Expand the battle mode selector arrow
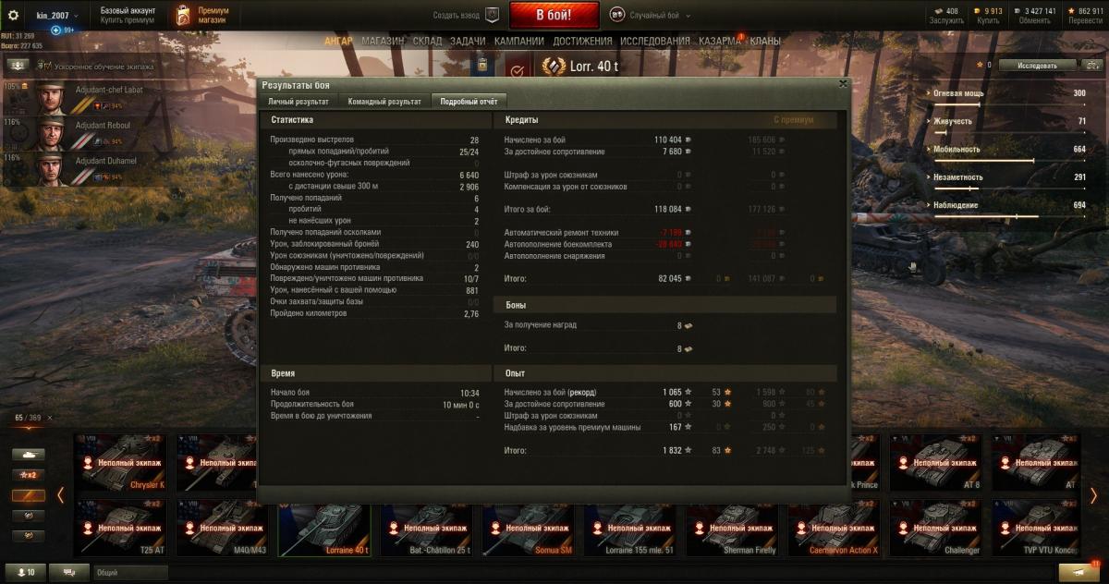Image resolution: width=1109 pixels, height=584 pixels. pyautogui.click(x=687, y=16)
